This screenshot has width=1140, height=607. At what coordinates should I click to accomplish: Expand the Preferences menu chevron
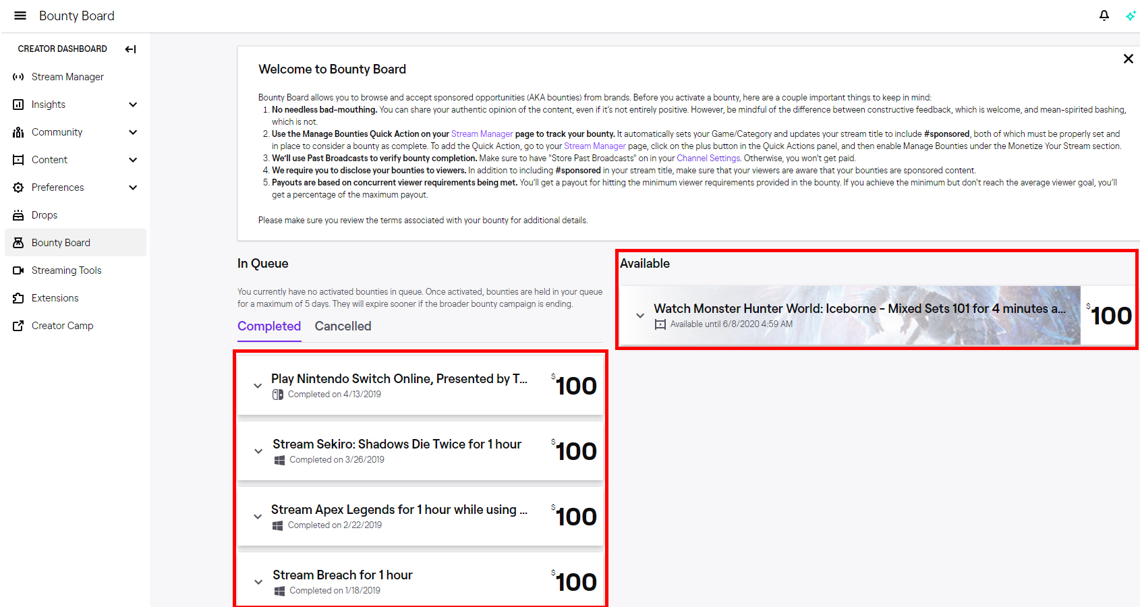point(133,187)
